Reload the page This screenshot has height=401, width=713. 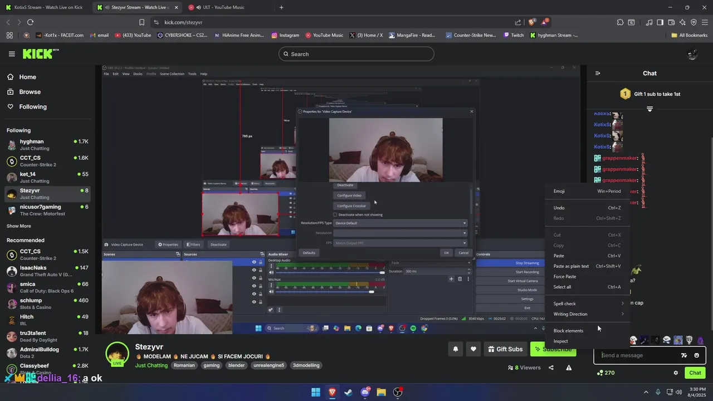(x=30, y=22)
